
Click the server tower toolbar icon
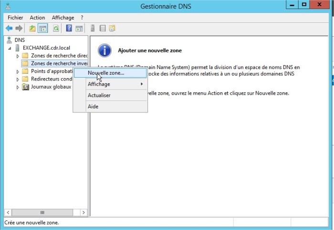[93, 28]
